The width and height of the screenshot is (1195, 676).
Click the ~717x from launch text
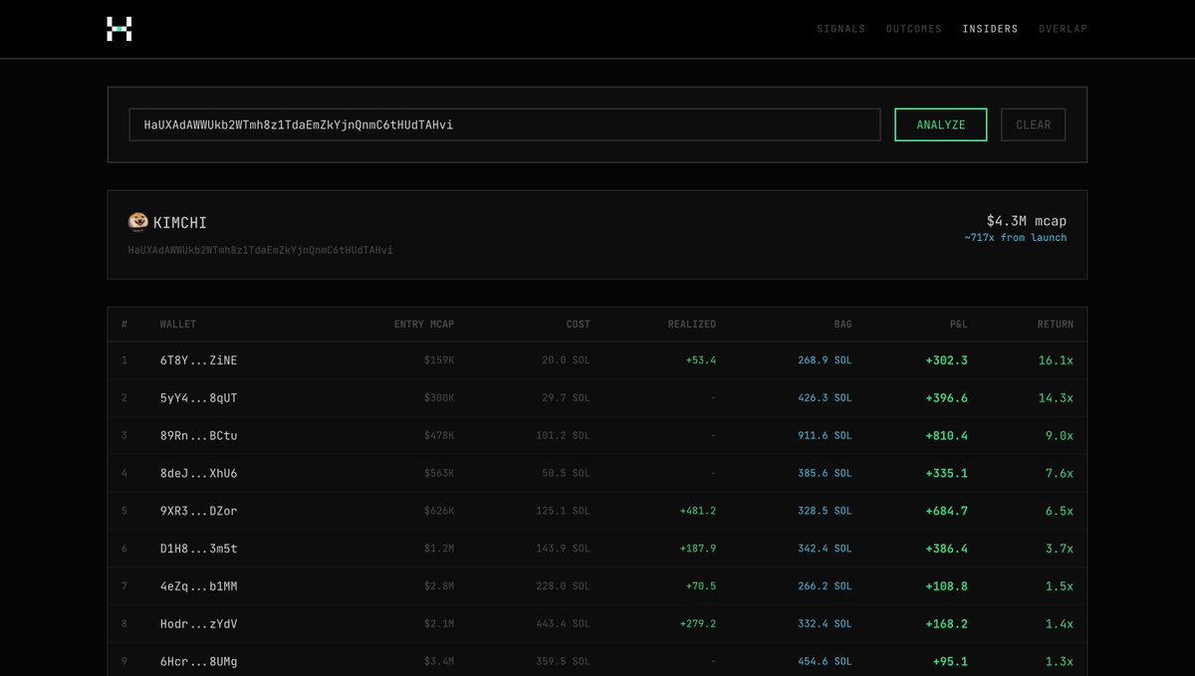pyautogui.click(x=1015, y=238)
